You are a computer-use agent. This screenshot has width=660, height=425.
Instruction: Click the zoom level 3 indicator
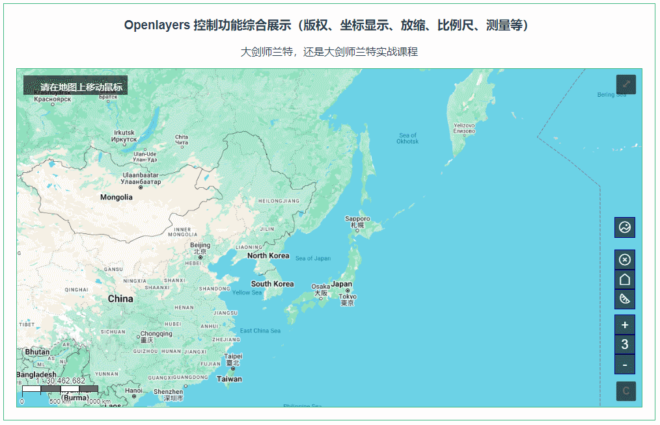[625, 344]
